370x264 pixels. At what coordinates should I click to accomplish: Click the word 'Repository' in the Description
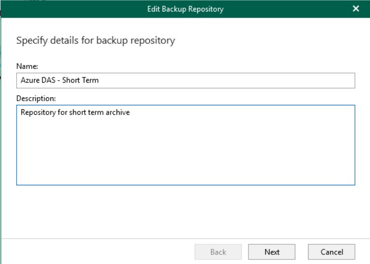38,112
